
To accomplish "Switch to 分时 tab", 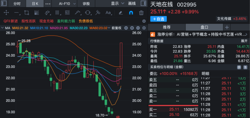I will (17, 4).
